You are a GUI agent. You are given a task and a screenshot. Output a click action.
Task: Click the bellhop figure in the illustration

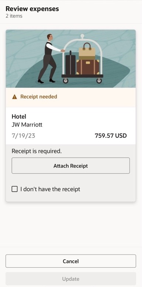point(49,59)
